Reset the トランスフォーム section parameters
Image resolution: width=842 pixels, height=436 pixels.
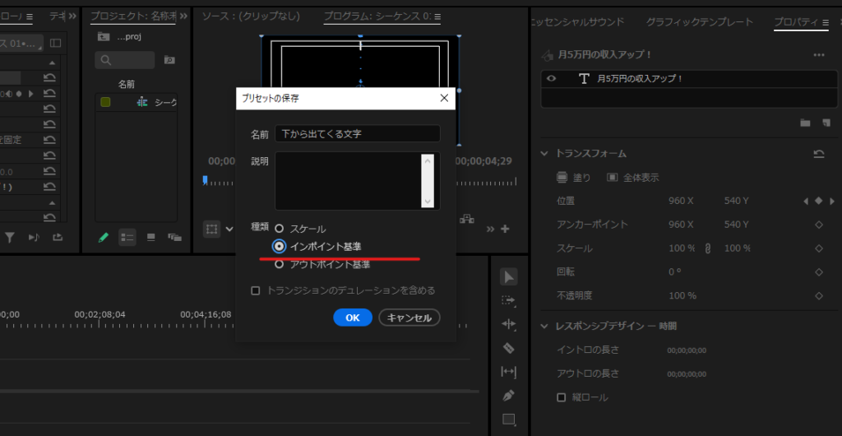[x=818, y=154]
